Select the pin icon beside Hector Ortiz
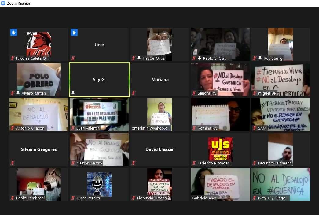Viewport: 319px width, 215px height. (139, 58)
